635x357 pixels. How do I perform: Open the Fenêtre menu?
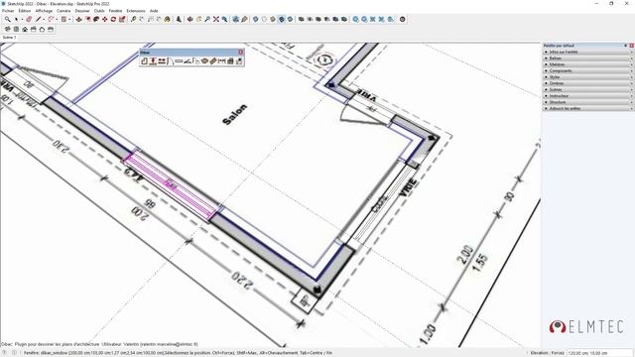pyautogui.click(x=115, y=11)
